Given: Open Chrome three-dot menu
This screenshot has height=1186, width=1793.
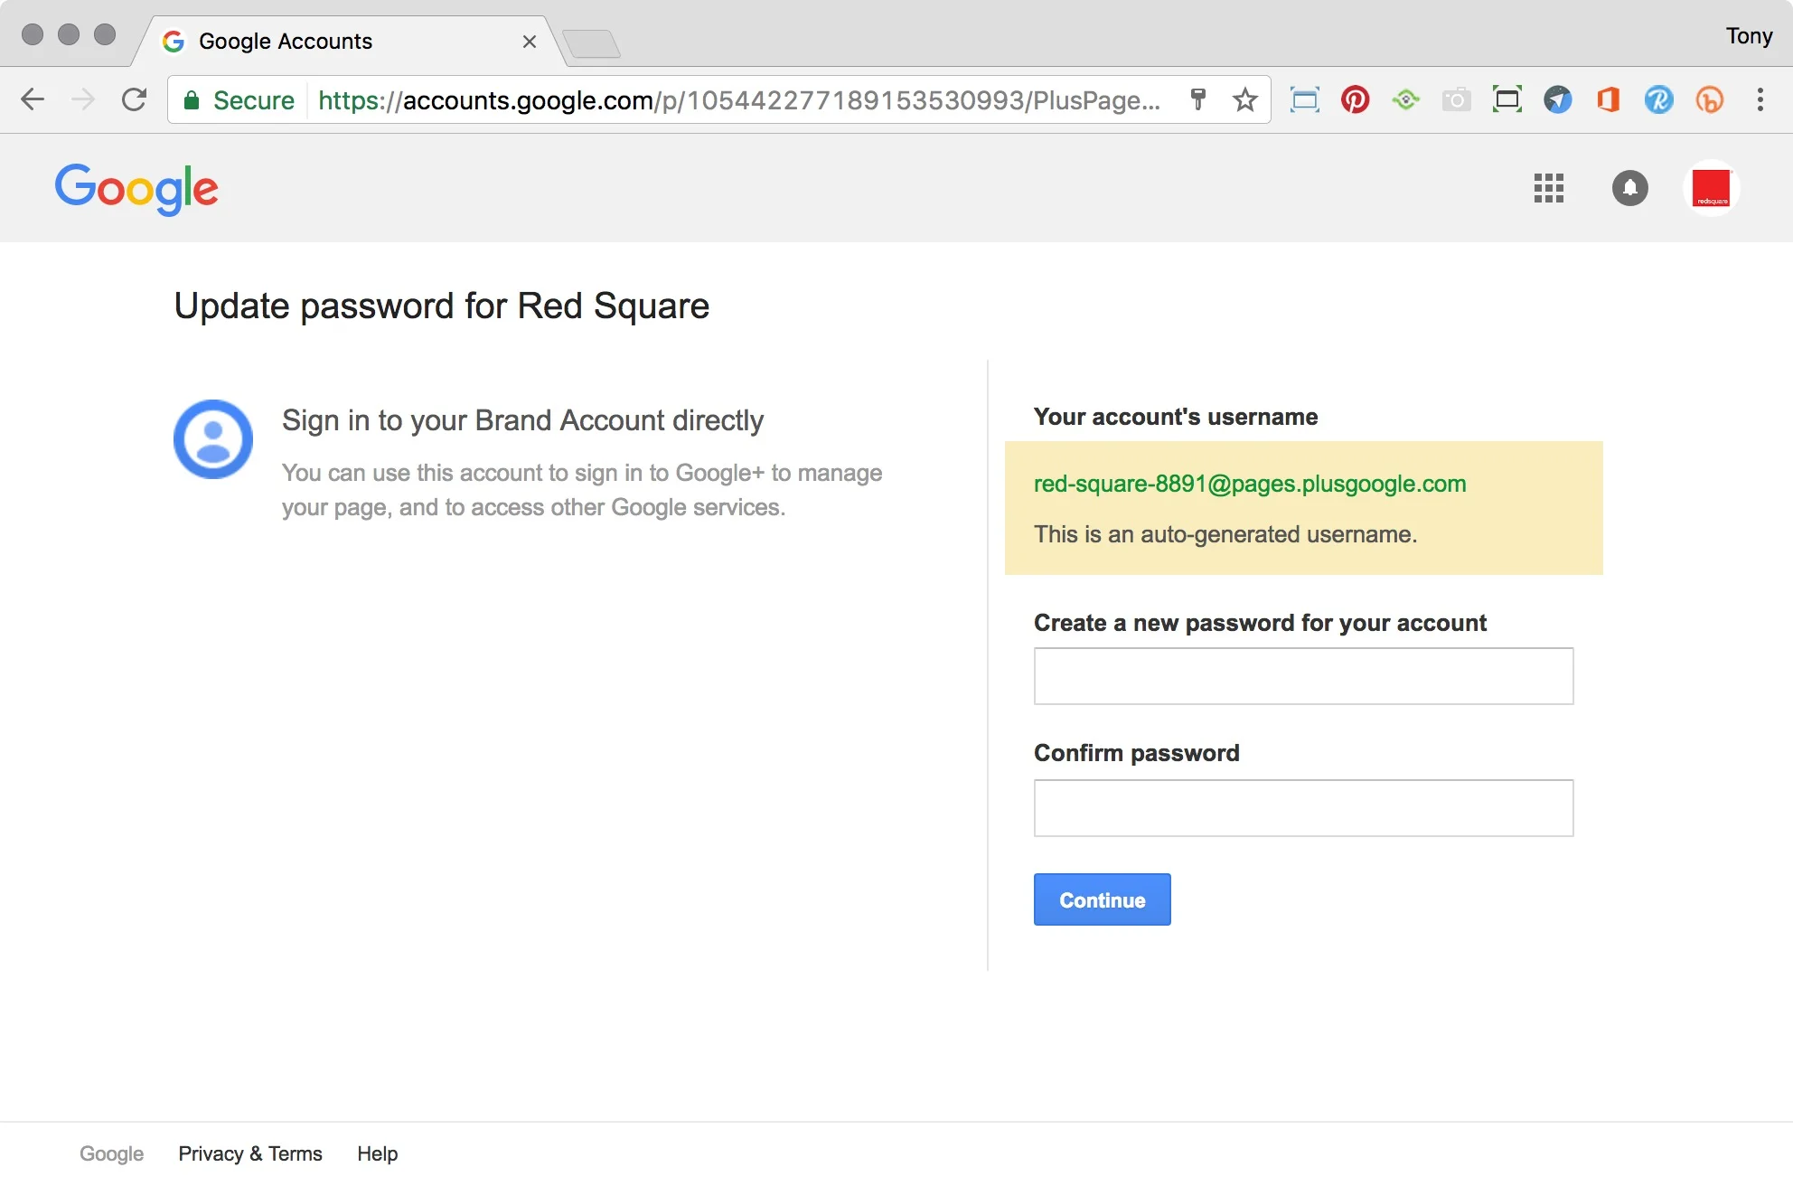Looking at the screenshot, I should pos(1760,99).
